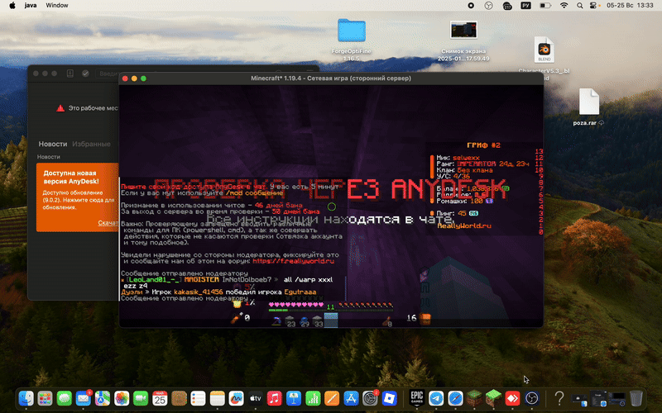Viewport: 662px width, 413px height.
Task: Click the ГРИФ #2 scoreboard title
Action: pyautogui.click(x=484, y=145)
